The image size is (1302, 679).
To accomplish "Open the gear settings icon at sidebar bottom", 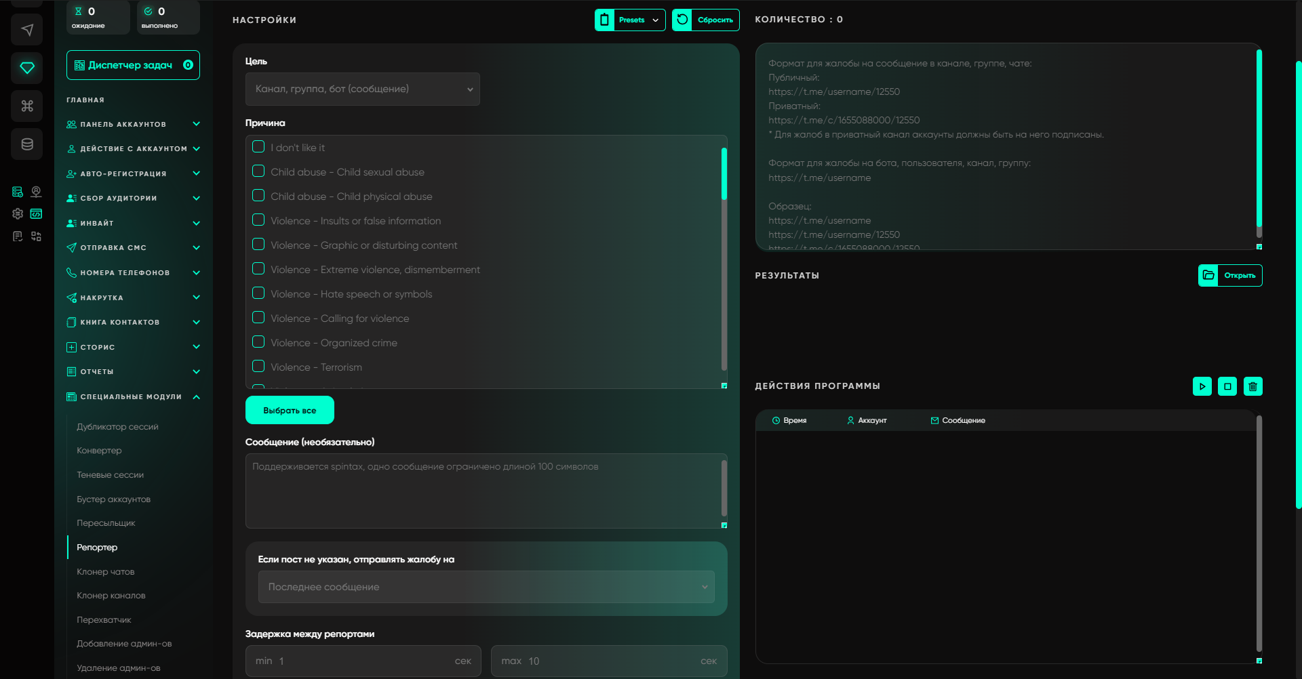I will [x=17, y=213].
